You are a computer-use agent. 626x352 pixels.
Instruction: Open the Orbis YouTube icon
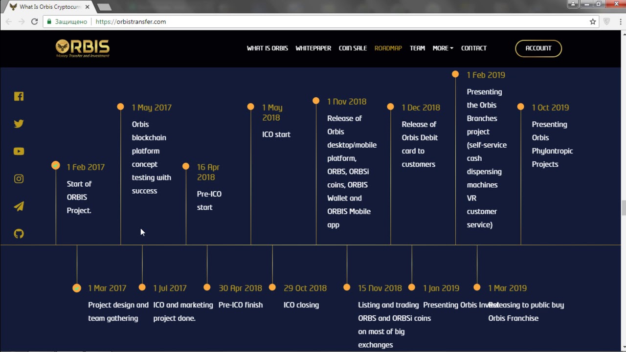19,151
